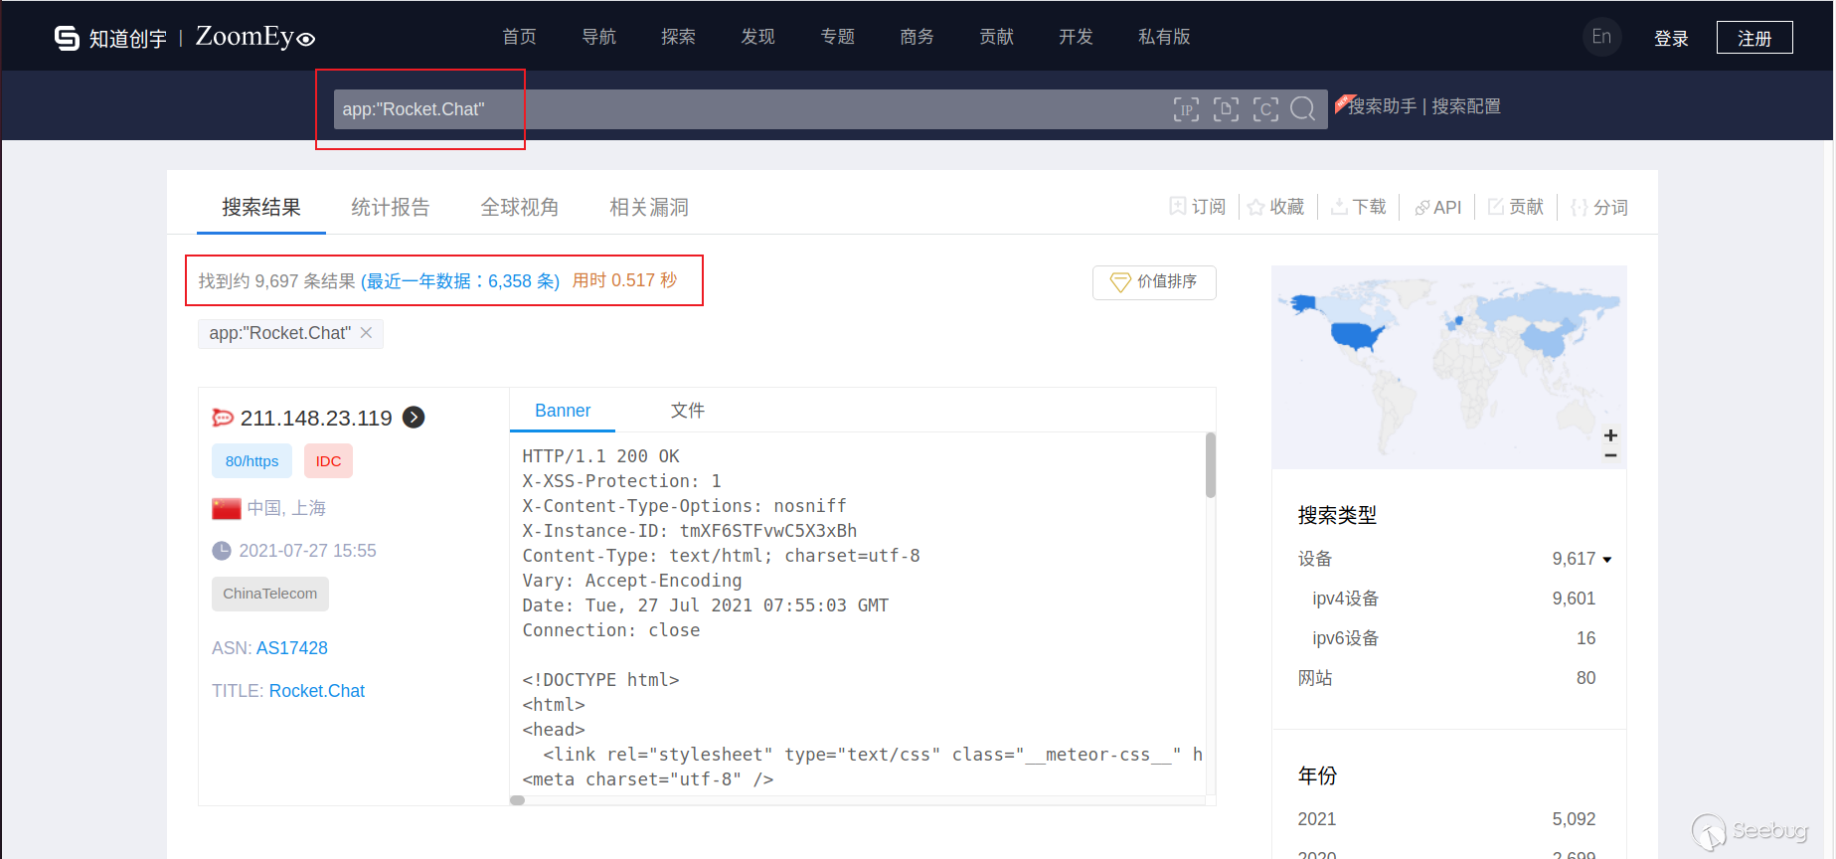The image size is (1836, 859).
Task: Click the 贡献 contribute action in results toolbar
Action: (x=1515, y=207)
